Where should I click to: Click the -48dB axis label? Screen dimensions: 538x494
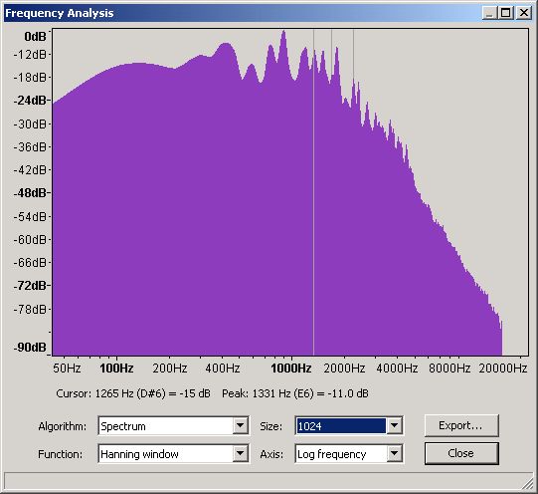(x=30, y=193)
